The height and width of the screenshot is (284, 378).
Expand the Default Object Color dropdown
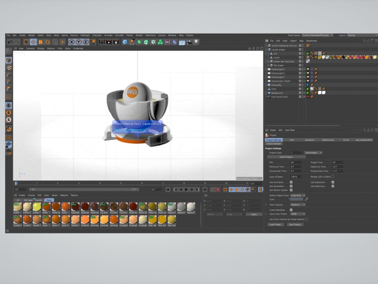[298, 195]
